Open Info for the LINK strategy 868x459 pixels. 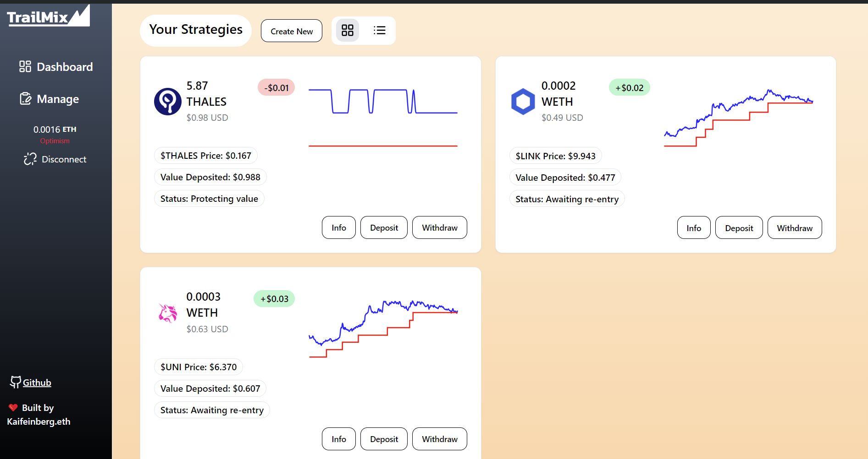point(694,228)
